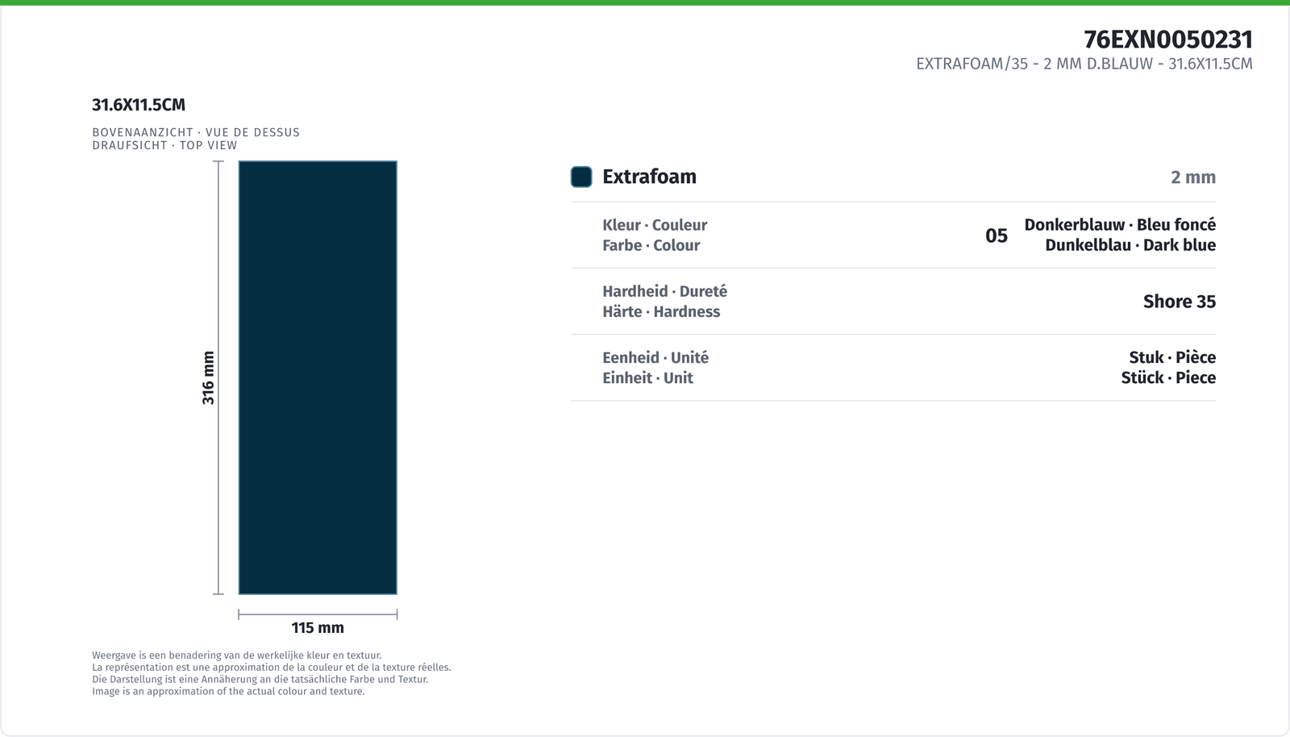The height and width of the screenshot is (737, 1290).
Task: Click the Stuk · Pièce unit value
Action: point(1172,357)
